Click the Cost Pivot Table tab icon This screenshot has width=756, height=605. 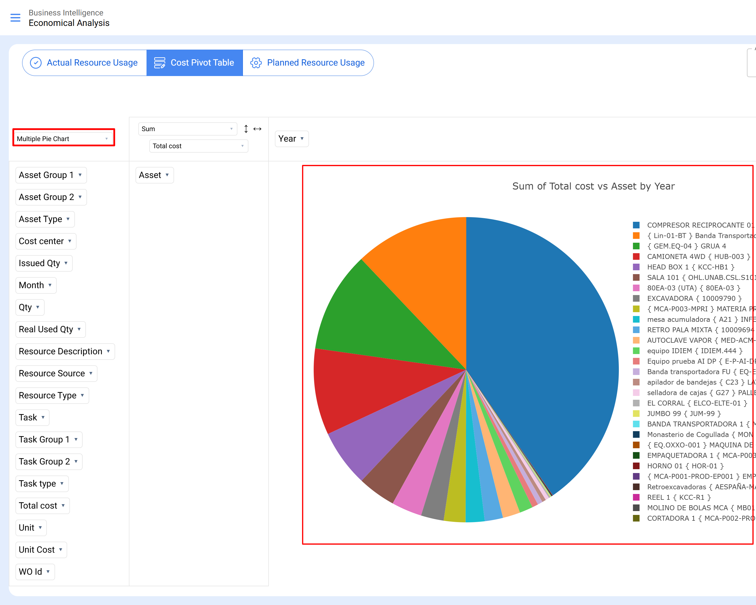159,63
